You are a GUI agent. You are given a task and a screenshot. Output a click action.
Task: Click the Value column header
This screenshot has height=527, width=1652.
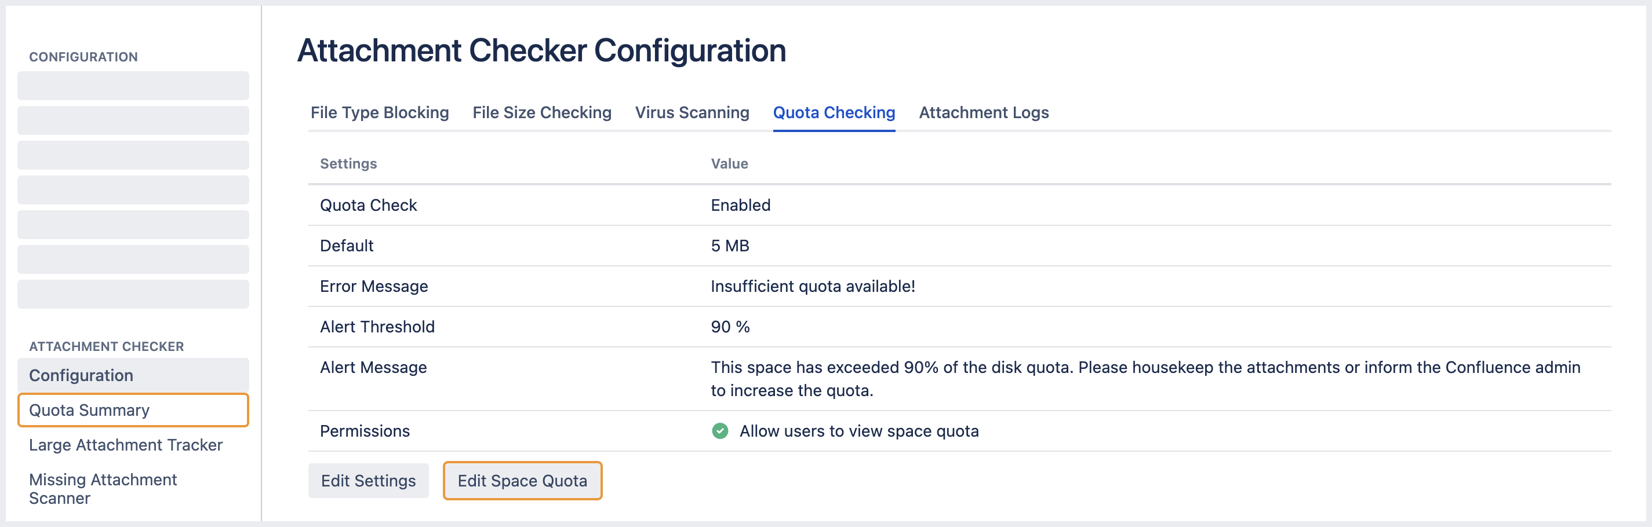coord(729,163)
